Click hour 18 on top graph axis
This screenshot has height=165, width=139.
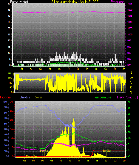[x=96, y=69]
